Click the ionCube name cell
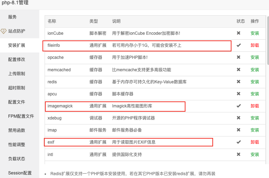Image resolution: width=269 pixels, height=178 pixels. (x=56, y=33)
